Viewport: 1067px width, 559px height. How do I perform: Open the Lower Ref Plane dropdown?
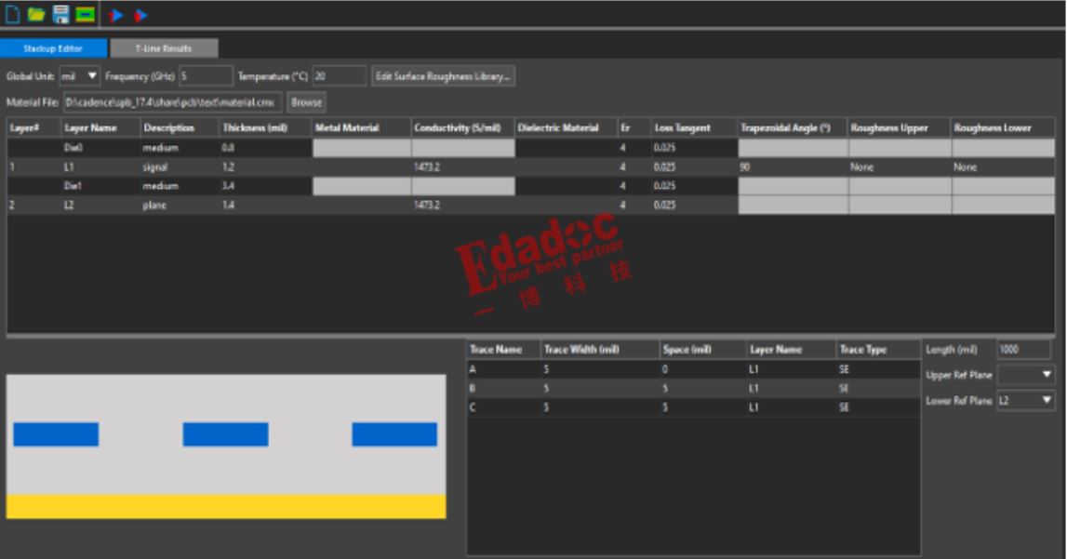click(1025, 401)
